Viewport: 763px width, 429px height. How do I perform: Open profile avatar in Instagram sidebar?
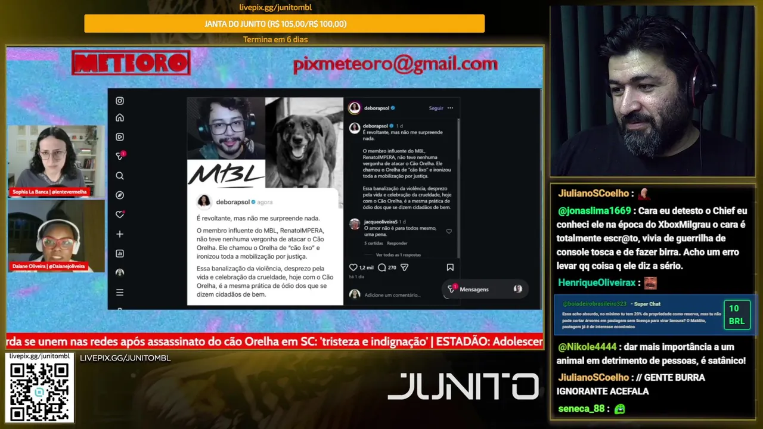[120, 272]
